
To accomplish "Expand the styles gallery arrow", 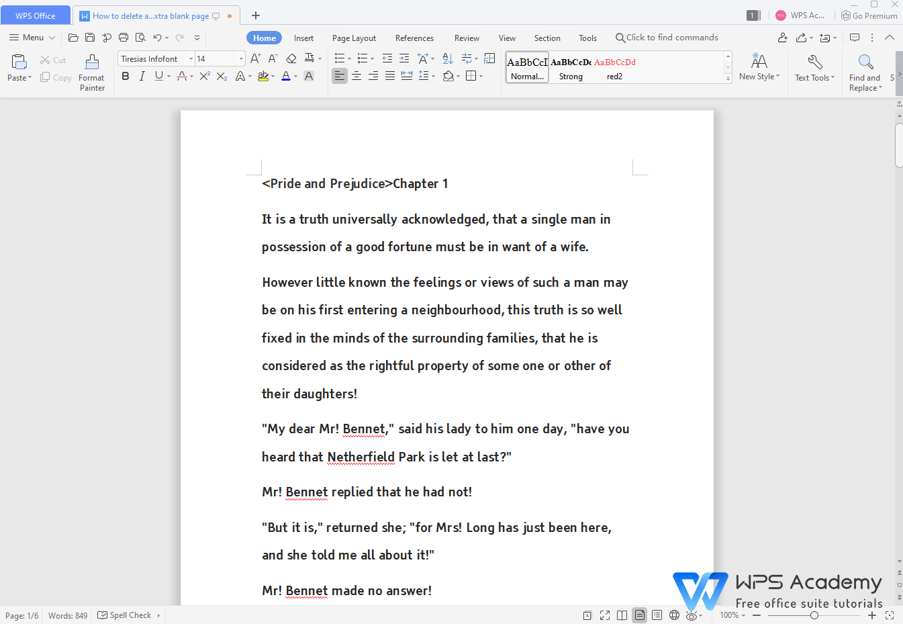I will (x=728, y=79).
